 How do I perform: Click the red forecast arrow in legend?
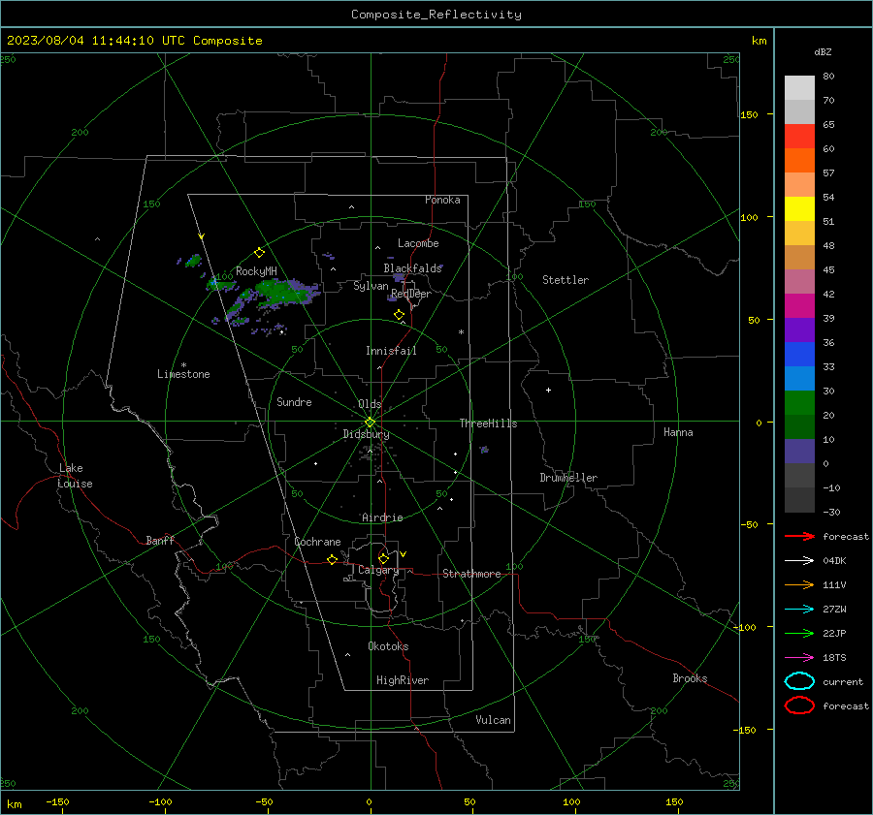click(x=799, y=536)
